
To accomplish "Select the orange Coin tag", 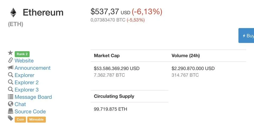I will tap(20, 119).
